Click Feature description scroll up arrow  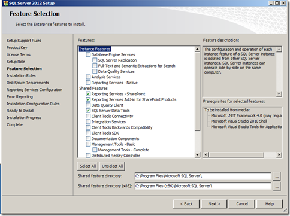279,49
